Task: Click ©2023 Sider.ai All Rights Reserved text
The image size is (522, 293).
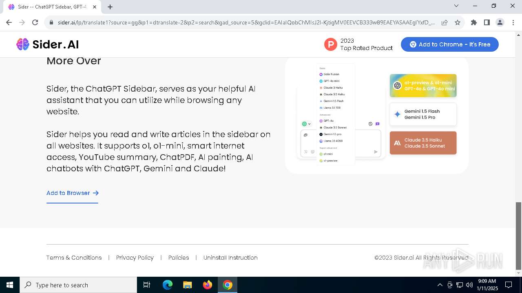Action: pos(421,258)
